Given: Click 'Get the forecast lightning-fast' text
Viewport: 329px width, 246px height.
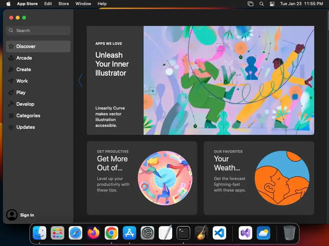Looking at the screenshot, I should [x=230, y=184].
